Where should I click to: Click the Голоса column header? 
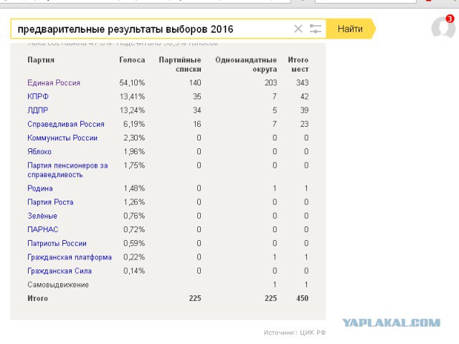click(132, 59)
